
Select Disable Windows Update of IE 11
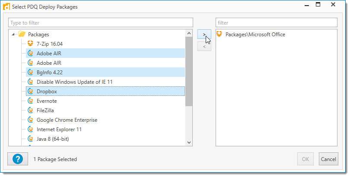pyautogui.click(x=75, y=82)
